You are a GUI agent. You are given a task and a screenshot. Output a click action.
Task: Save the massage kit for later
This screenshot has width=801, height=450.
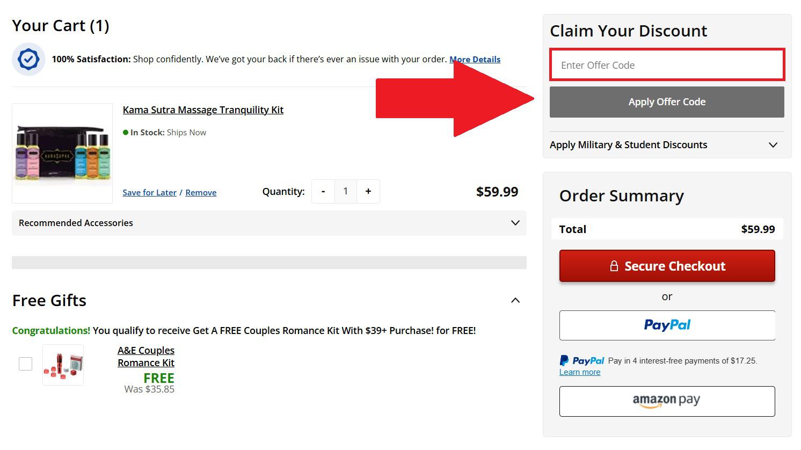click(149, 192)
